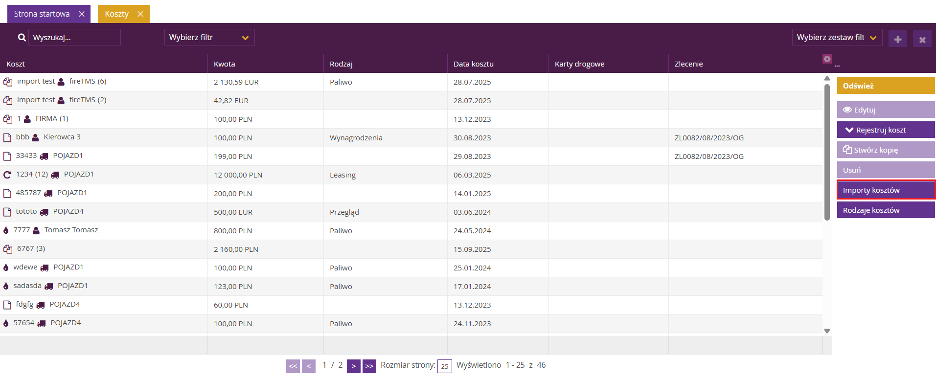Click the person icon beside Kierowca 3

35,137
